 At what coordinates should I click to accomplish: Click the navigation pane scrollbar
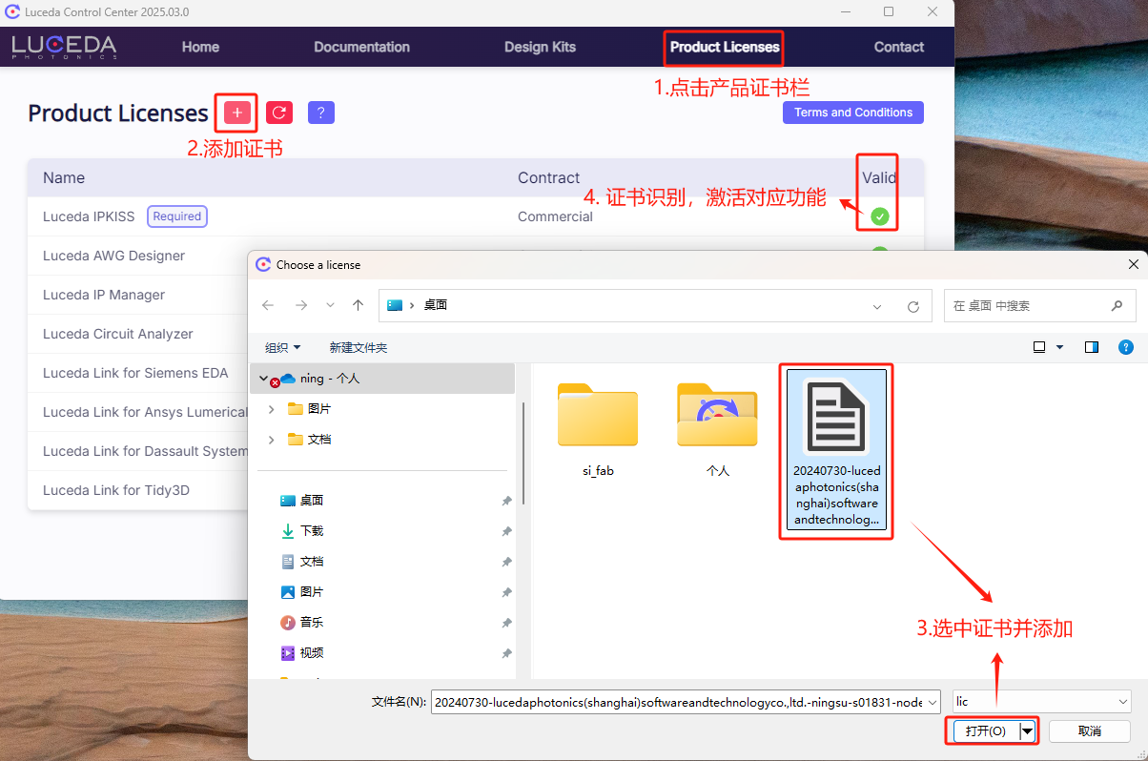tap(523, 454)
